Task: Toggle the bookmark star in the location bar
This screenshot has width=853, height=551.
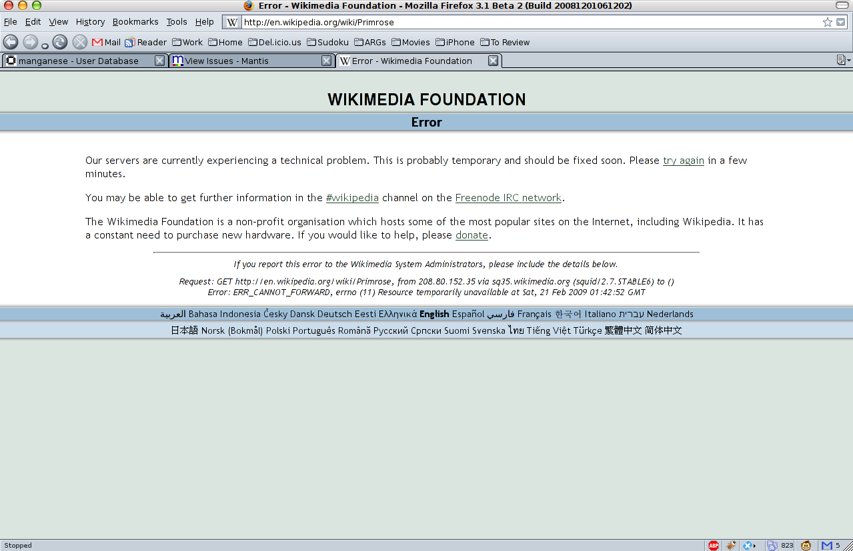Action: point(829,22)
